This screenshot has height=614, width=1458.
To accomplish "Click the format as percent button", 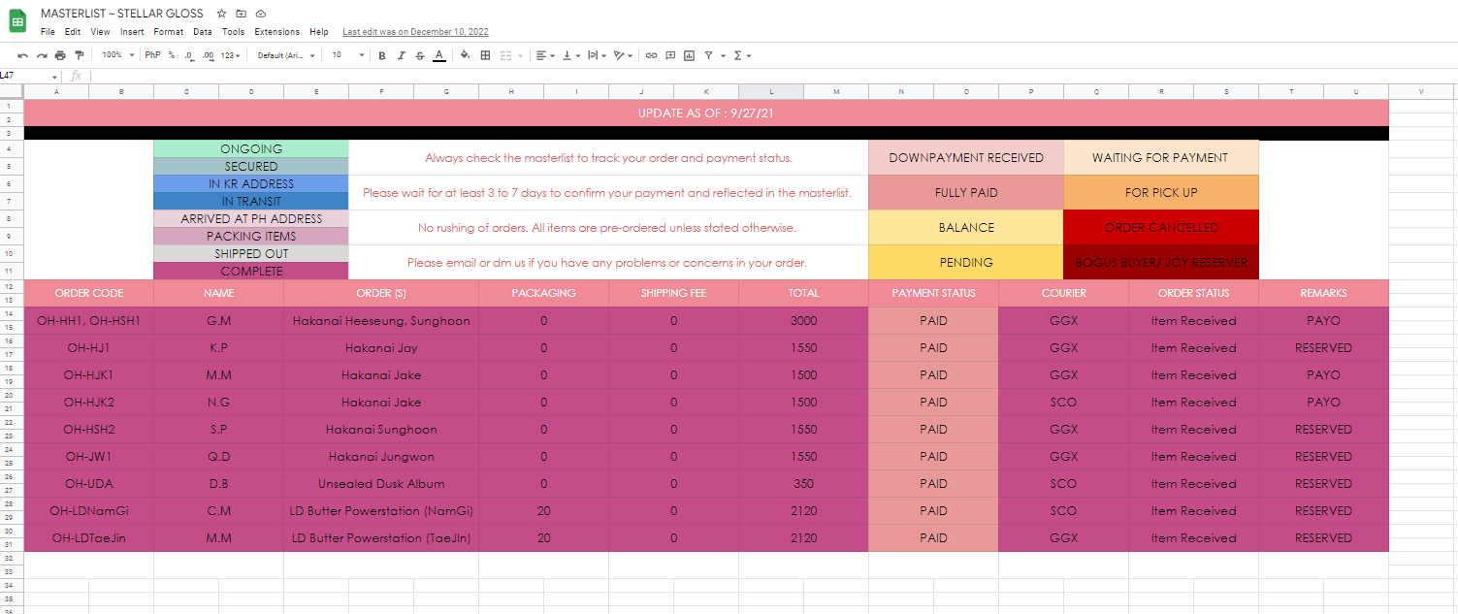I will point(172,55).
